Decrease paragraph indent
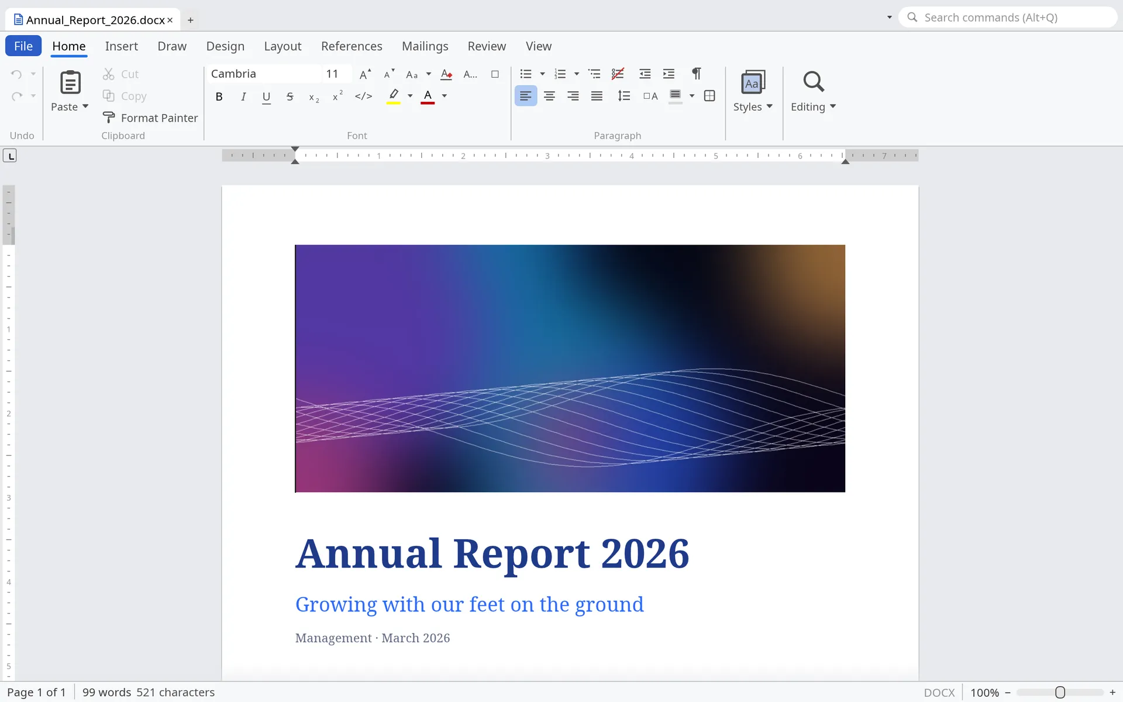The height and width of the screenshot is (702, 1123). [x=645, y=74]
